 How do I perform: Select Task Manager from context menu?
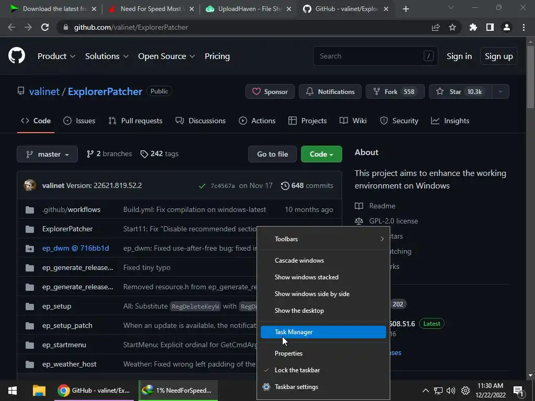[x=323, y=332]
